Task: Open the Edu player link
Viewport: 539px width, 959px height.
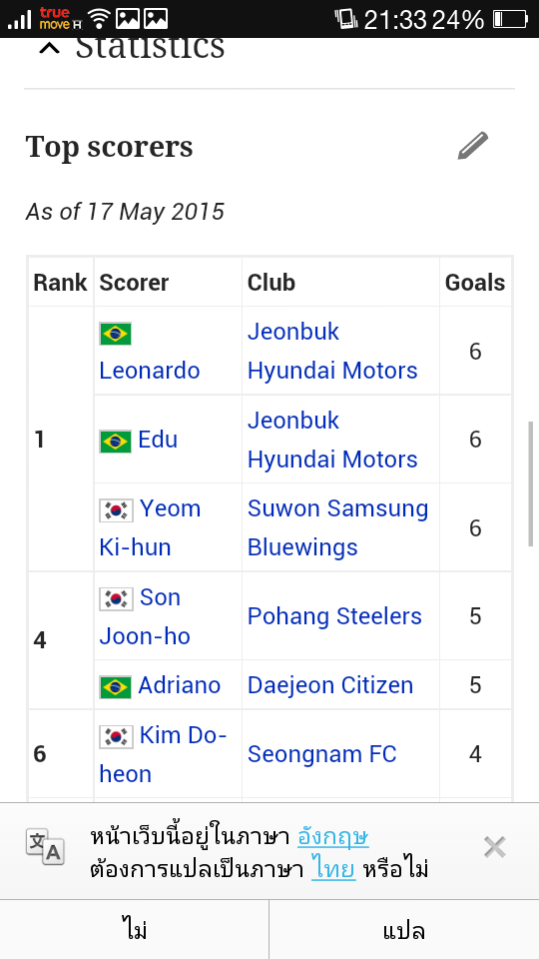Action: click(x=158, y=440)
